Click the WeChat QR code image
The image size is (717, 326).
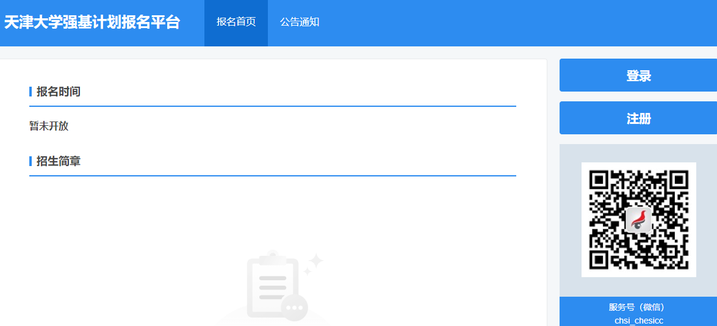point(639,219)
